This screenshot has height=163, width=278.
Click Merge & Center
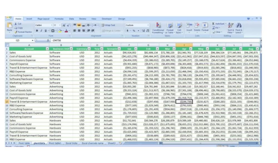click(112, 31)
